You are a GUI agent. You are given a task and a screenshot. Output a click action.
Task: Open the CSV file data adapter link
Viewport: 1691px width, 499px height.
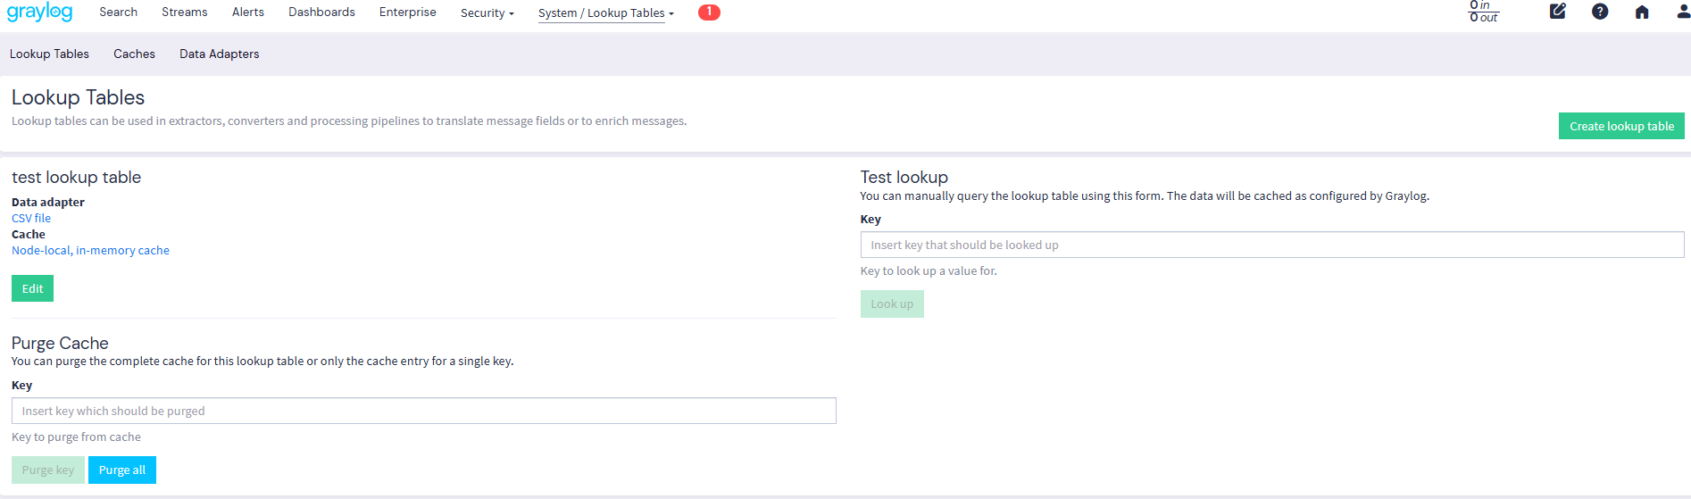[31, 219]
